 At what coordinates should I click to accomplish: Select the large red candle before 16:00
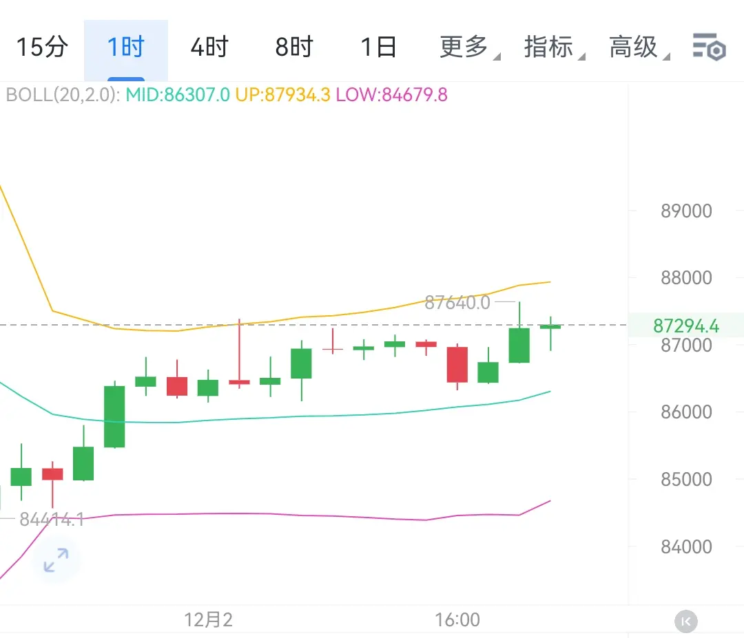457,365
